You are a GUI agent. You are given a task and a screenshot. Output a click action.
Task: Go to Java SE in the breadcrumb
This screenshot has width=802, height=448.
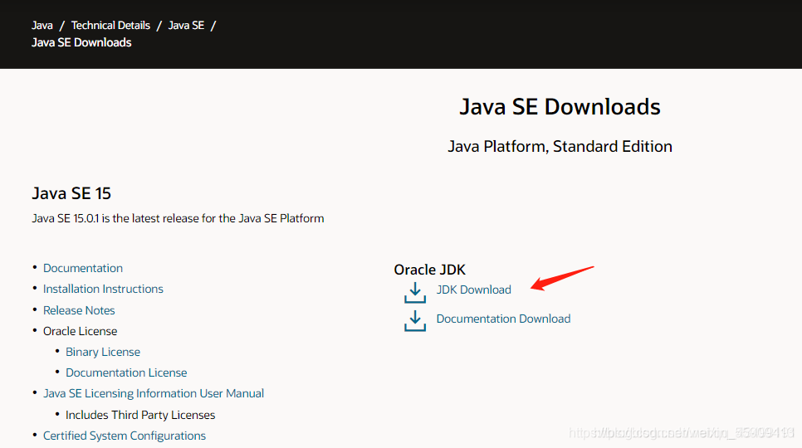(186, 26)
